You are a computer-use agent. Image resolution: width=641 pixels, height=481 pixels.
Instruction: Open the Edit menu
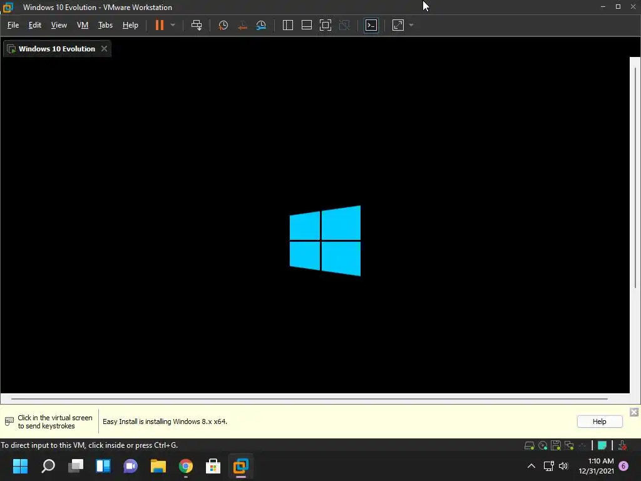point(35,25)
